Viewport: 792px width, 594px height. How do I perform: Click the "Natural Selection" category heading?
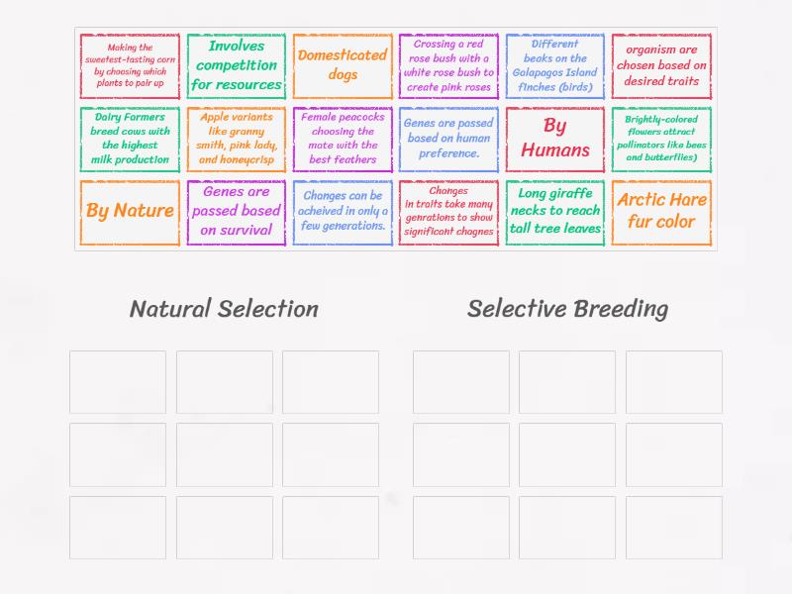pos(223,309)
